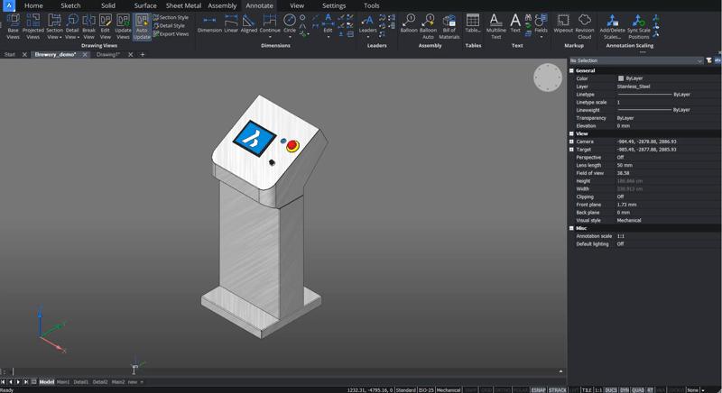
Task: Open the Drawing1 document tab
Action: 108,54
